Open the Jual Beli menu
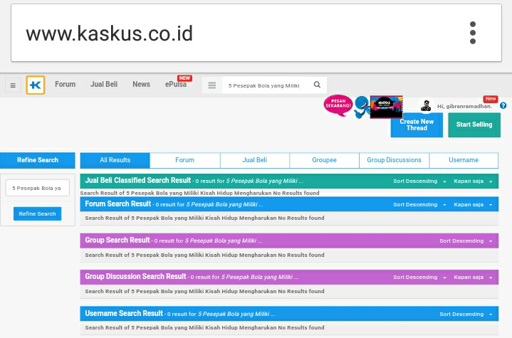512x338 pixels. pyautogui.click(x=104, y=84)
